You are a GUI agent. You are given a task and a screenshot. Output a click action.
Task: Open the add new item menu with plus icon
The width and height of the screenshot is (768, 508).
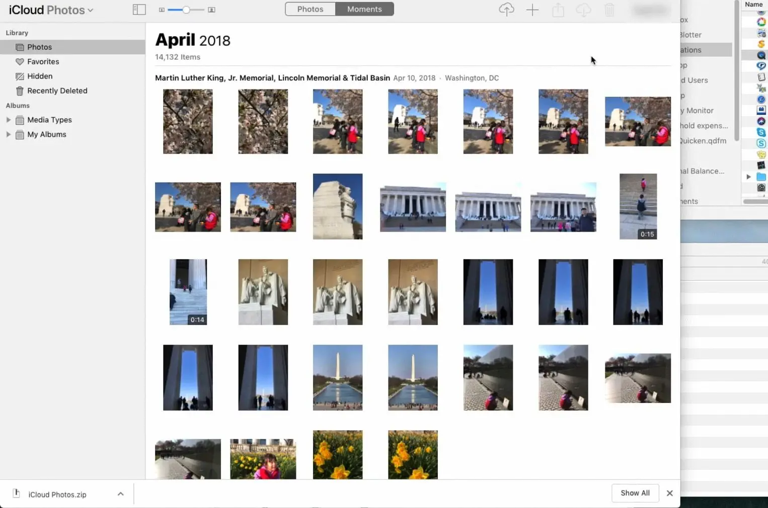pyautogui.click(x=532, y=10)
